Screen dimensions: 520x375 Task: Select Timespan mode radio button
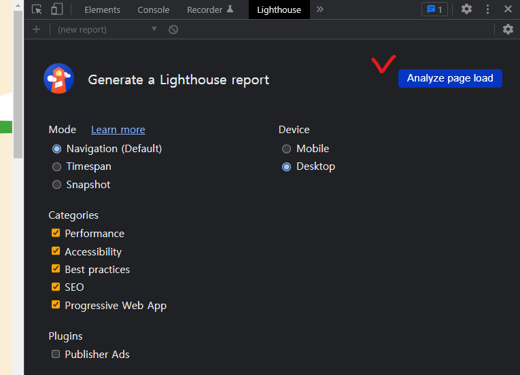tap(56, 166)
